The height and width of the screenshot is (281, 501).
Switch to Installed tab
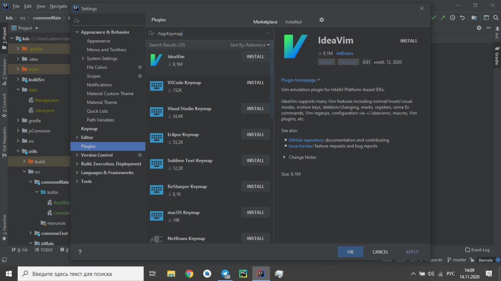(x=293, y=22)
